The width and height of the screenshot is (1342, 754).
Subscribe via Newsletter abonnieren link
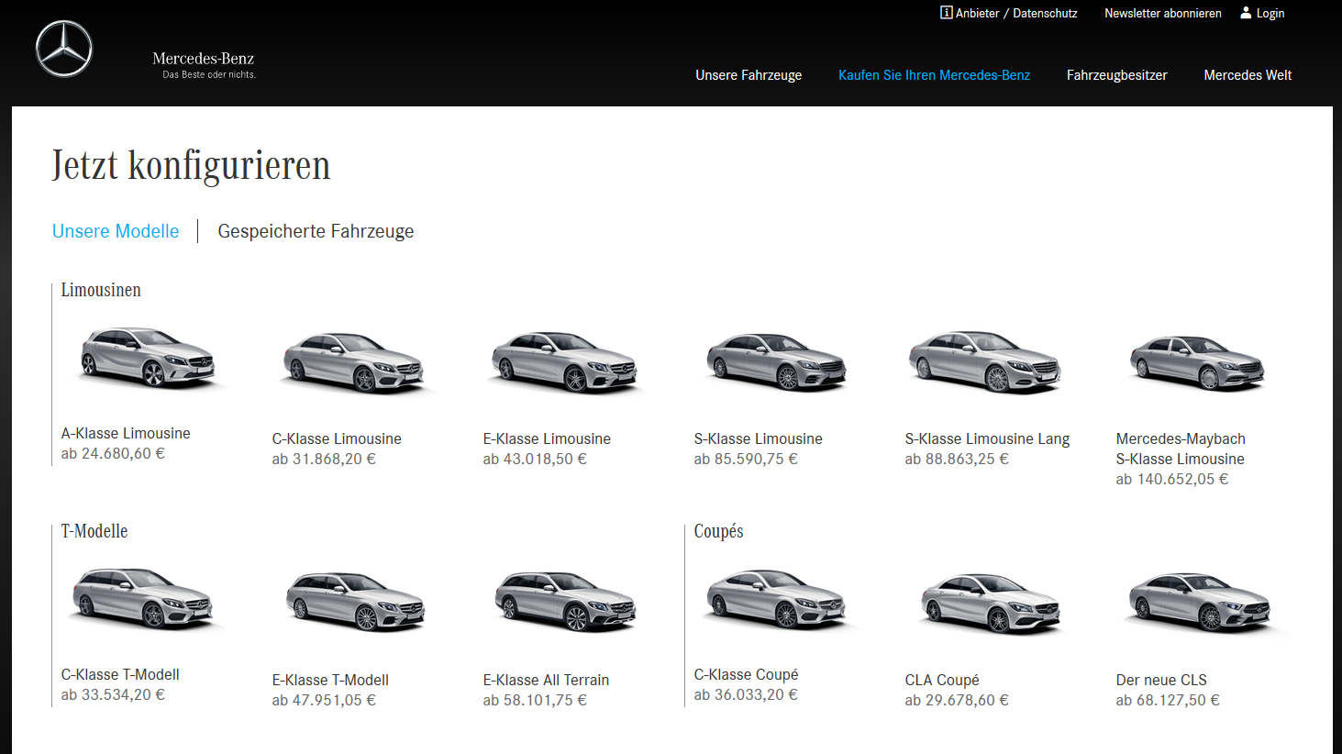coord(1163,13)
